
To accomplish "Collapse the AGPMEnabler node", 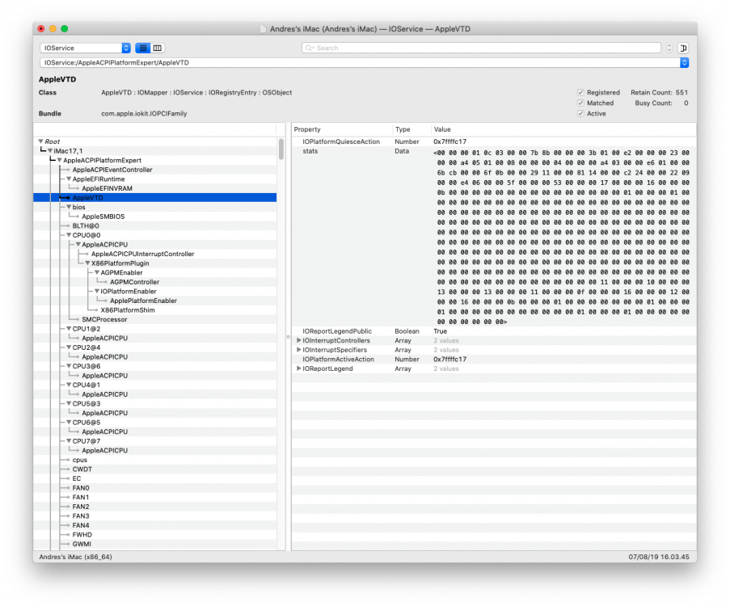I will (97, 272).
